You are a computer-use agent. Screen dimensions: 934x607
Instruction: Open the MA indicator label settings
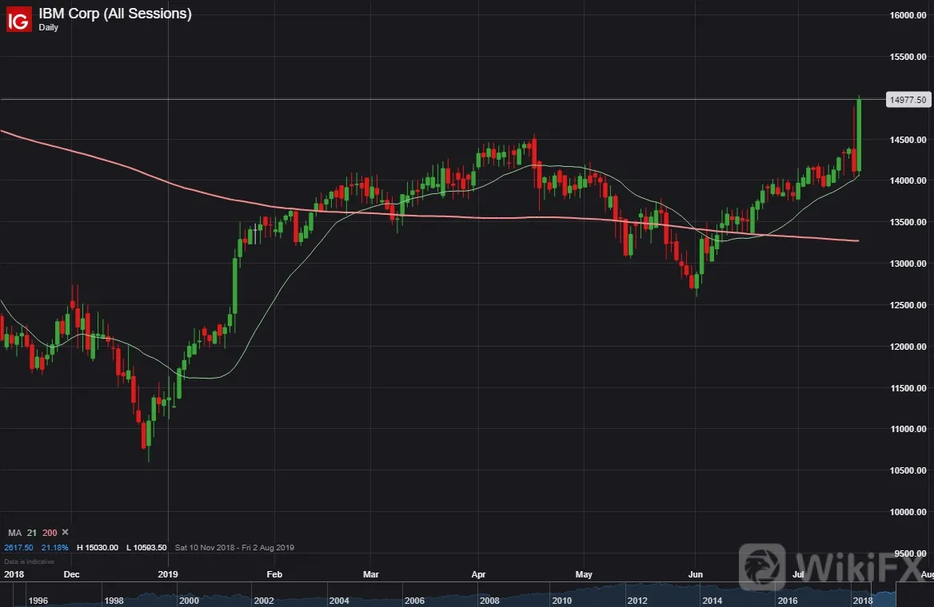pyautogui.click(x=14, y=533)
